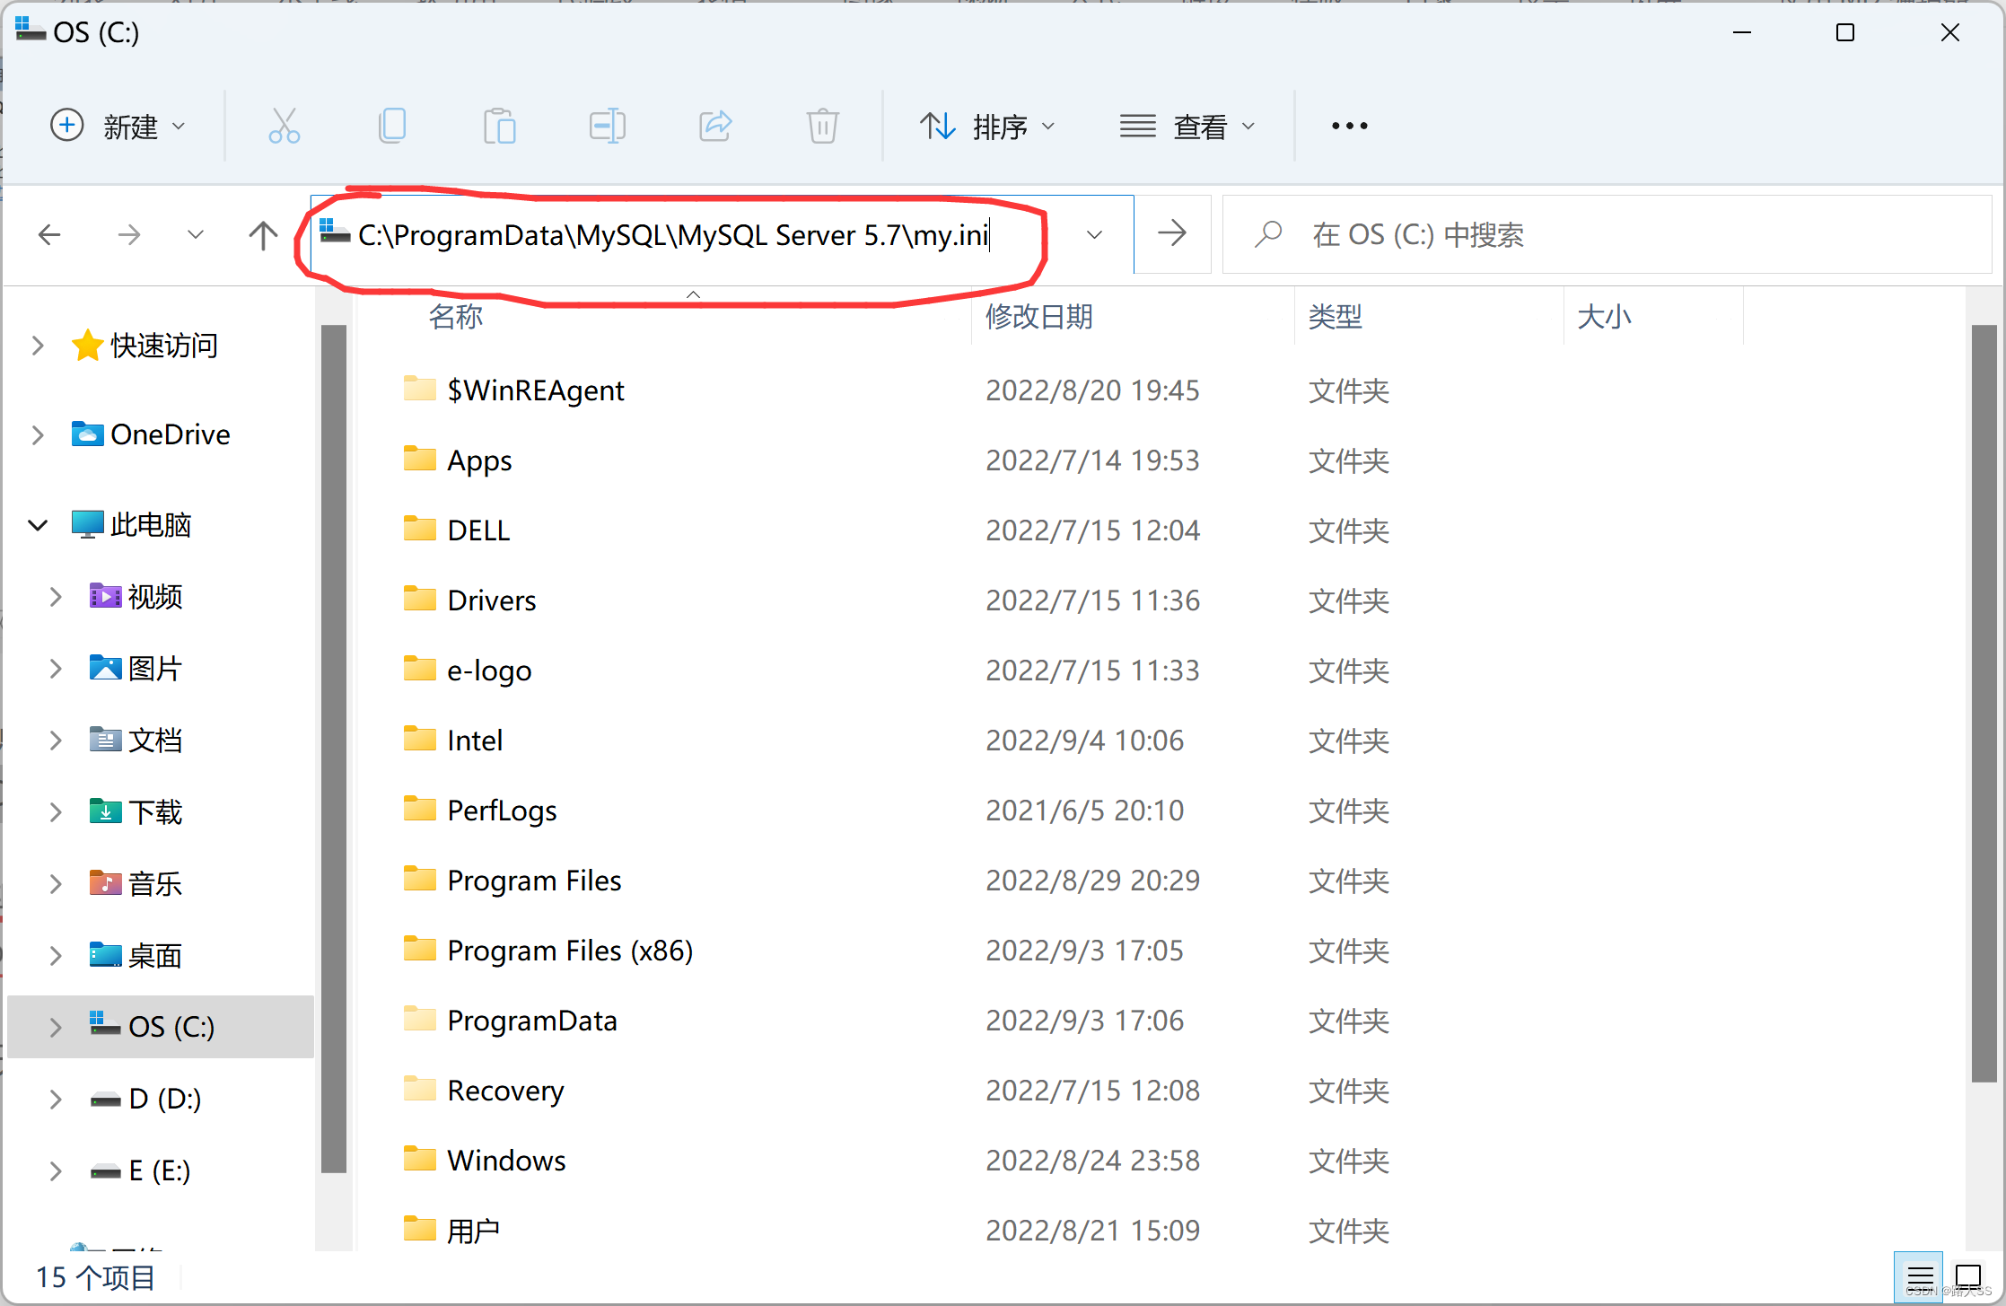Open the 查看 view menu
Viewport: 2006px width, 1306px height.
point(1187,127)
